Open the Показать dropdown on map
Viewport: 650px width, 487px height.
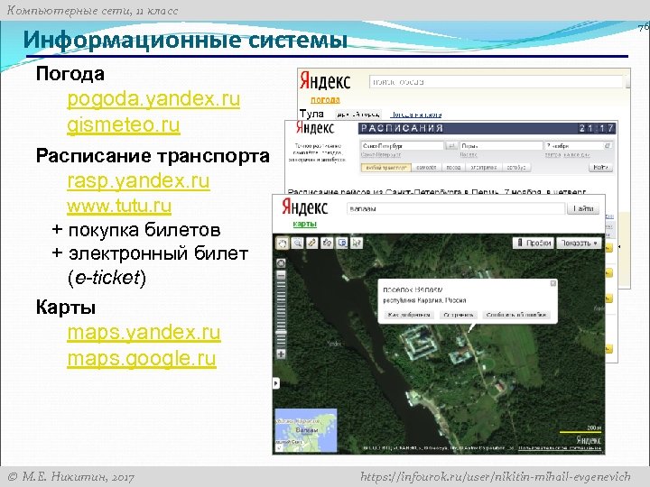click(x=579, y=243)
